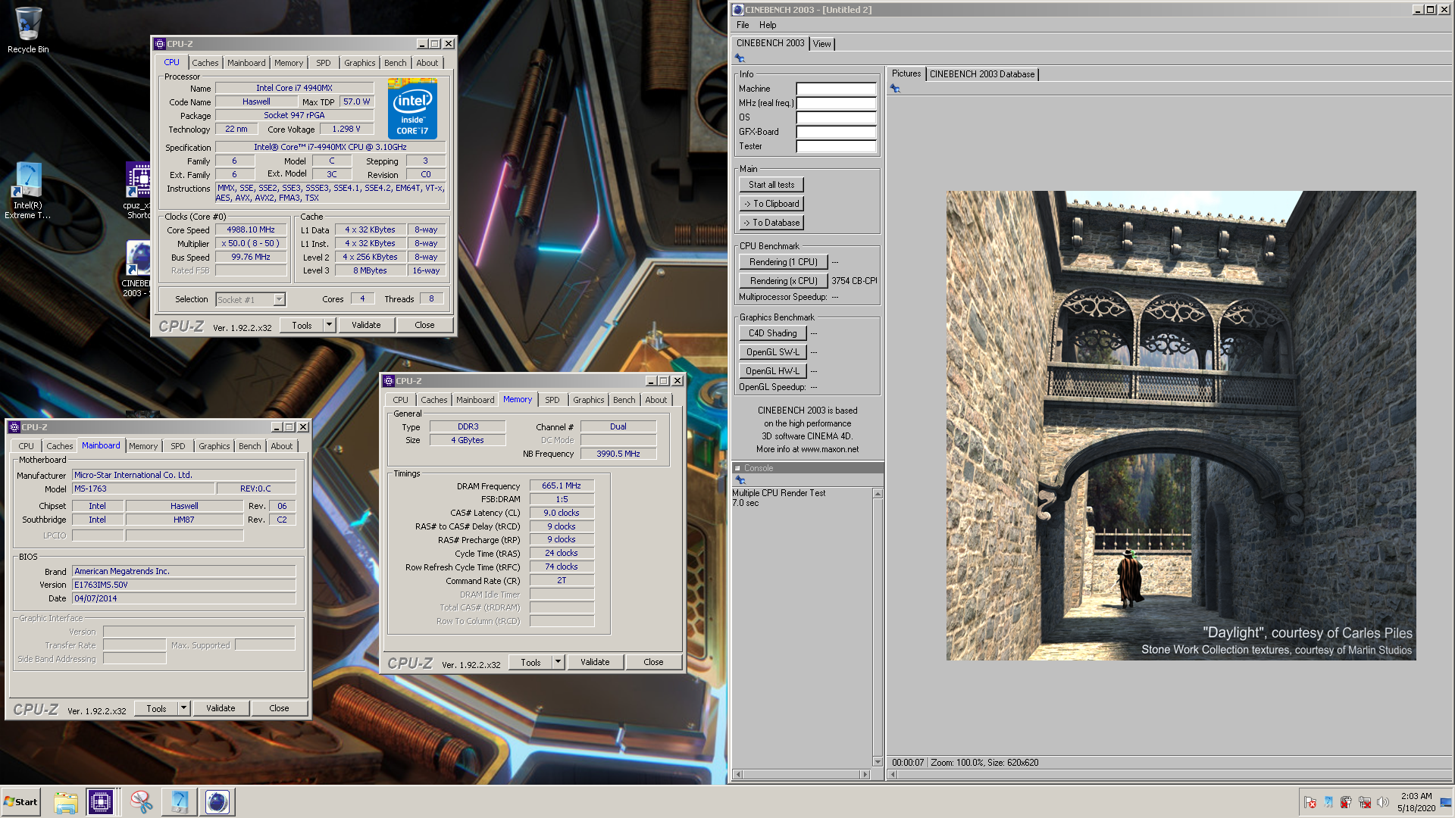Switch to View tab in CINEBENCH
Image resolution: width=1455 pixels, height=818 pixels.
pos(821,44)
